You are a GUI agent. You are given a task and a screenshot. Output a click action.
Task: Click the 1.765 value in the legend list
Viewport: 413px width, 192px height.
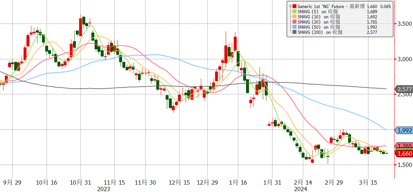[x=372, y=22]
